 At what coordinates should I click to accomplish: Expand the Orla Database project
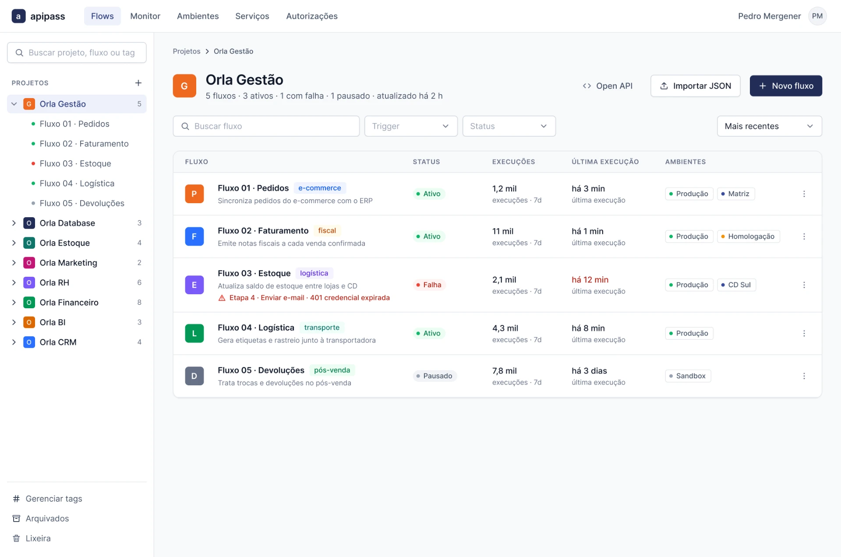point(14,223)
